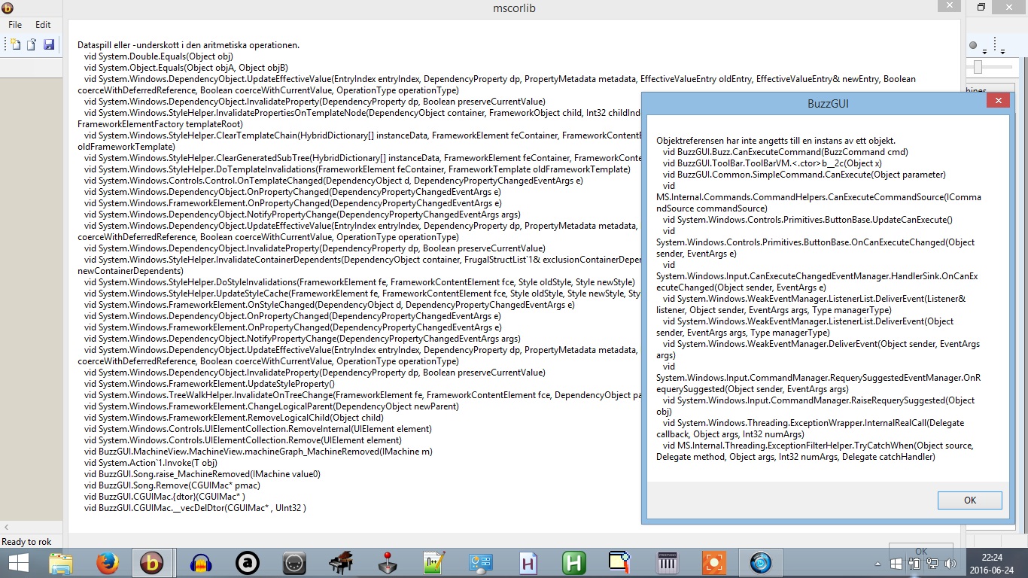The height and width of the screenshot is (578, 1028).
Task: Click 'BuzzGUI.CGUIMac.{dtor}' stack line
Action: pyautogui.click(x=164, y=497)
